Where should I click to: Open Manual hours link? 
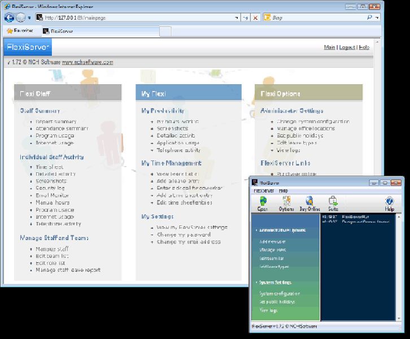53,203
